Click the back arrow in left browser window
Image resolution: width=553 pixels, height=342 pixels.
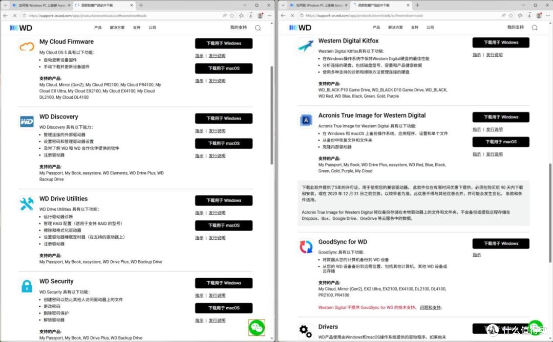[x=5, y=15]
